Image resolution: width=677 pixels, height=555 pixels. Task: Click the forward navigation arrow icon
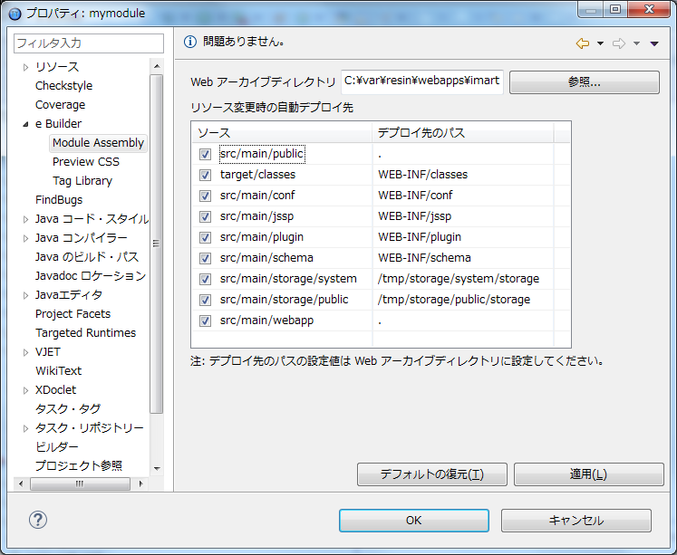tap(619, 43)
